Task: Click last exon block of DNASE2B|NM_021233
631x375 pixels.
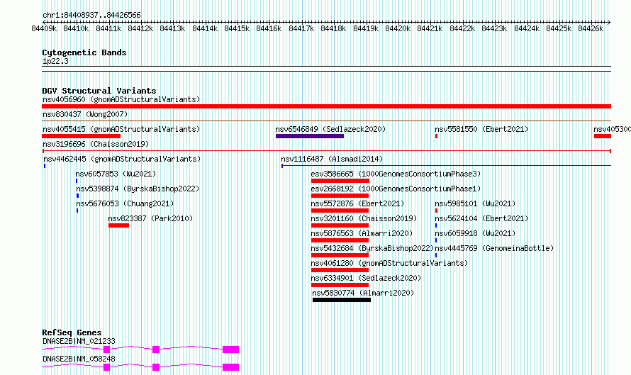Action: [231, 349]
